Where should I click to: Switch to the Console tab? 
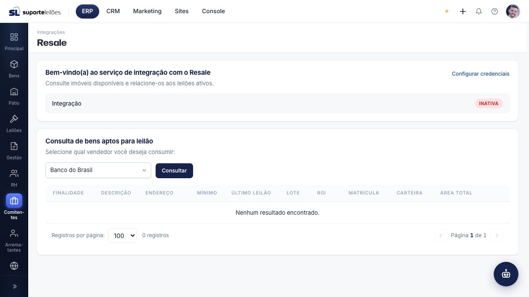[213, 11]
